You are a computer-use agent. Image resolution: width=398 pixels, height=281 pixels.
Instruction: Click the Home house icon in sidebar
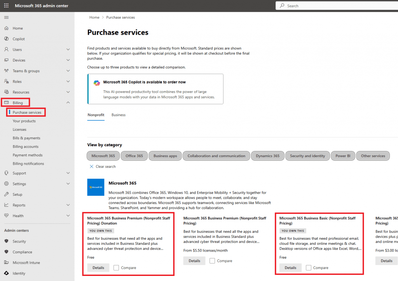[6, 28]
